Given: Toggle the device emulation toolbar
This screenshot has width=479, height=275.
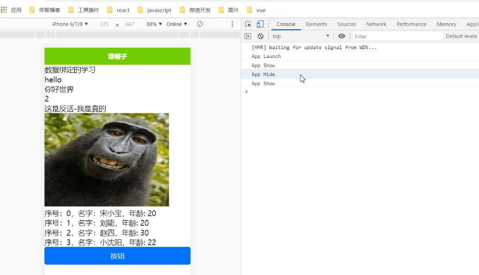Looking at the screenshot, I should pos(260,24).
